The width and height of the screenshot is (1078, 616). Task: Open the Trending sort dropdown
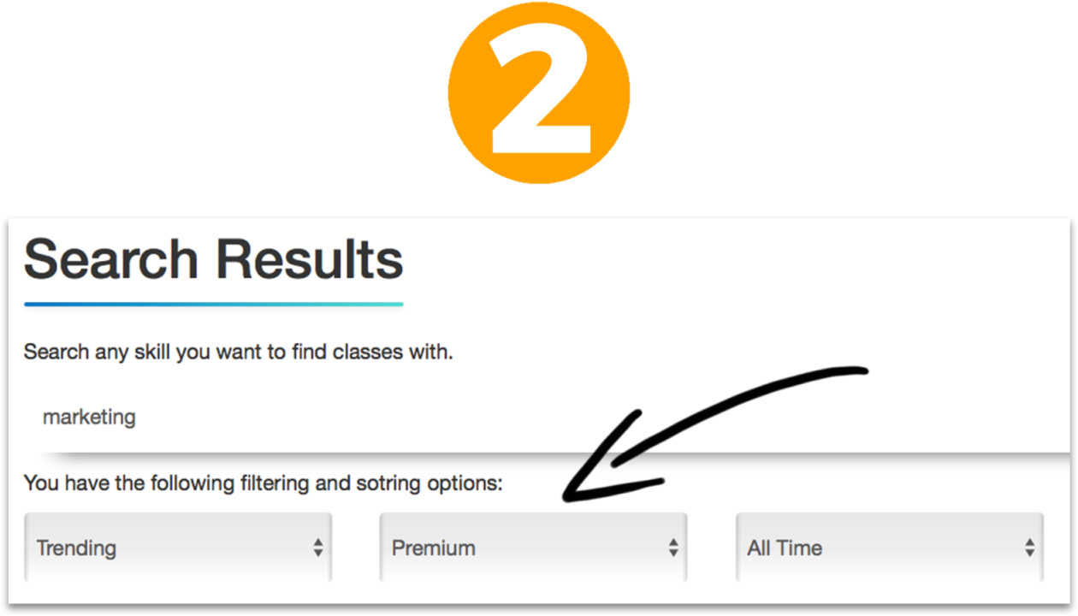coord(178,548)
